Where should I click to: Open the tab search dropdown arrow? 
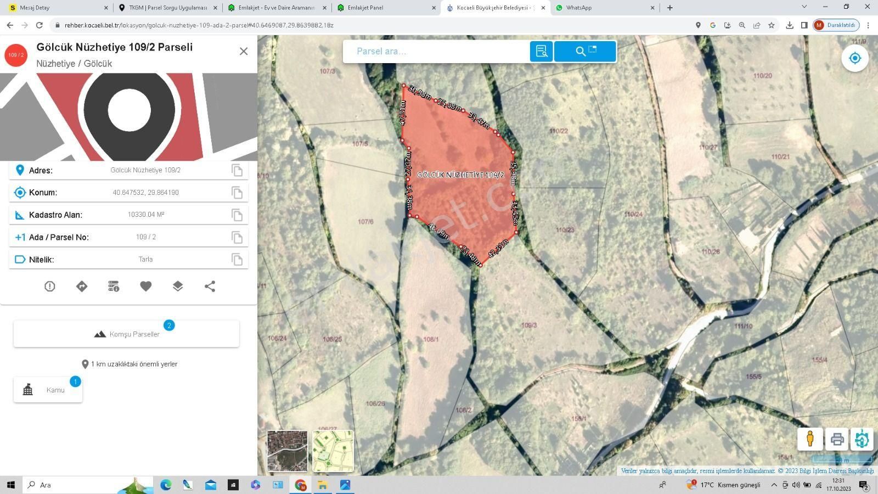[804, 7]
